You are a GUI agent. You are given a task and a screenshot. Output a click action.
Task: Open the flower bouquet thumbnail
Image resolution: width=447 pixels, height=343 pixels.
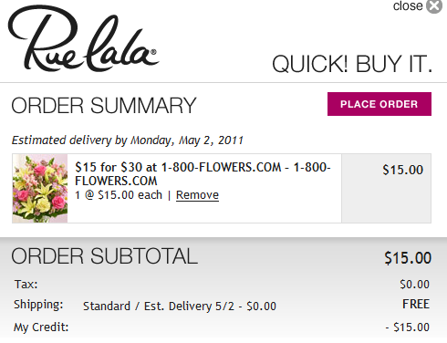pos(40,188)
